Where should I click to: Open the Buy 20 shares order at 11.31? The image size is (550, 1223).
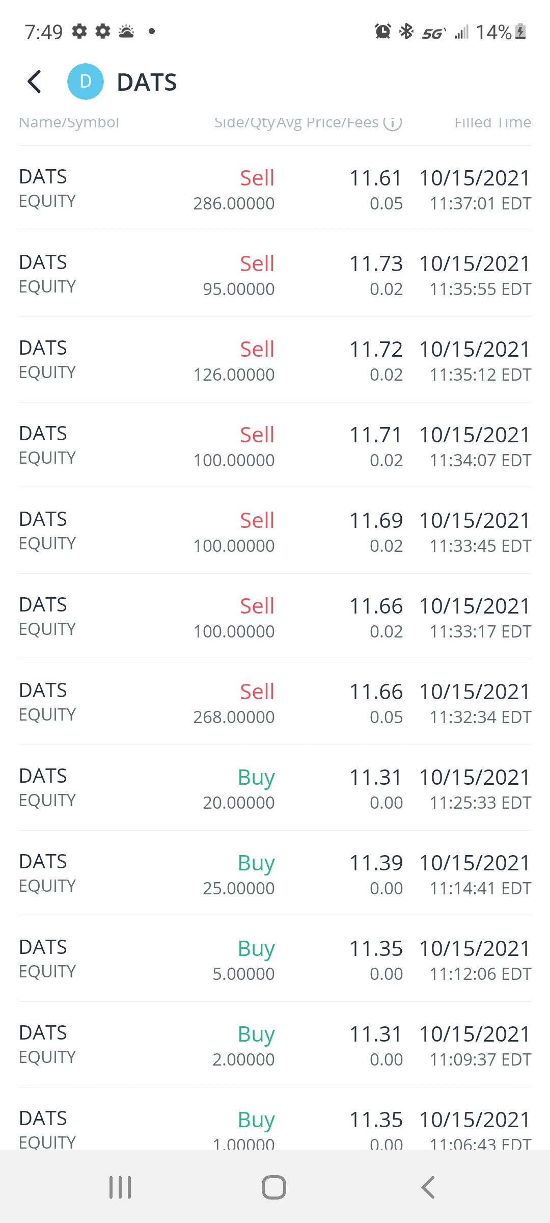click(x=275, y=788)
